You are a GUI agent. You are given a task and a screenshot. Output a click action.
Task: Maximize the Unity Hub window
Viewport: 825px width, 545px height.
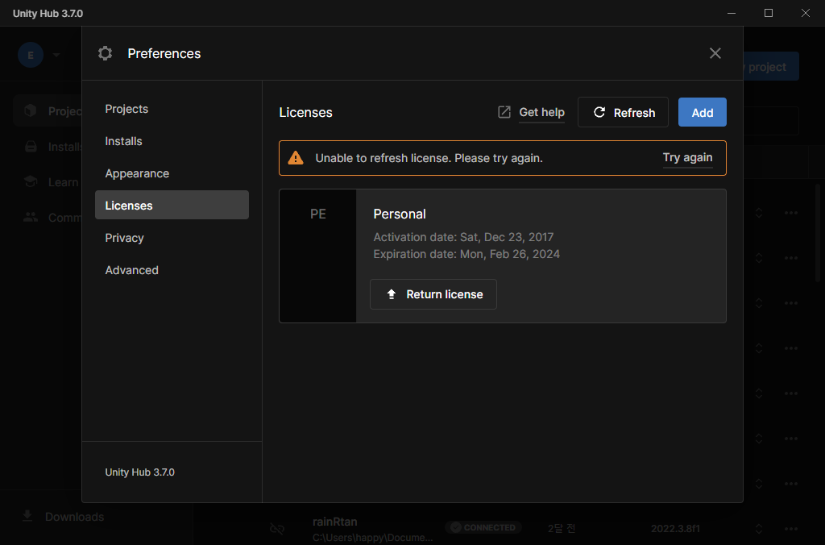(768, 13)
